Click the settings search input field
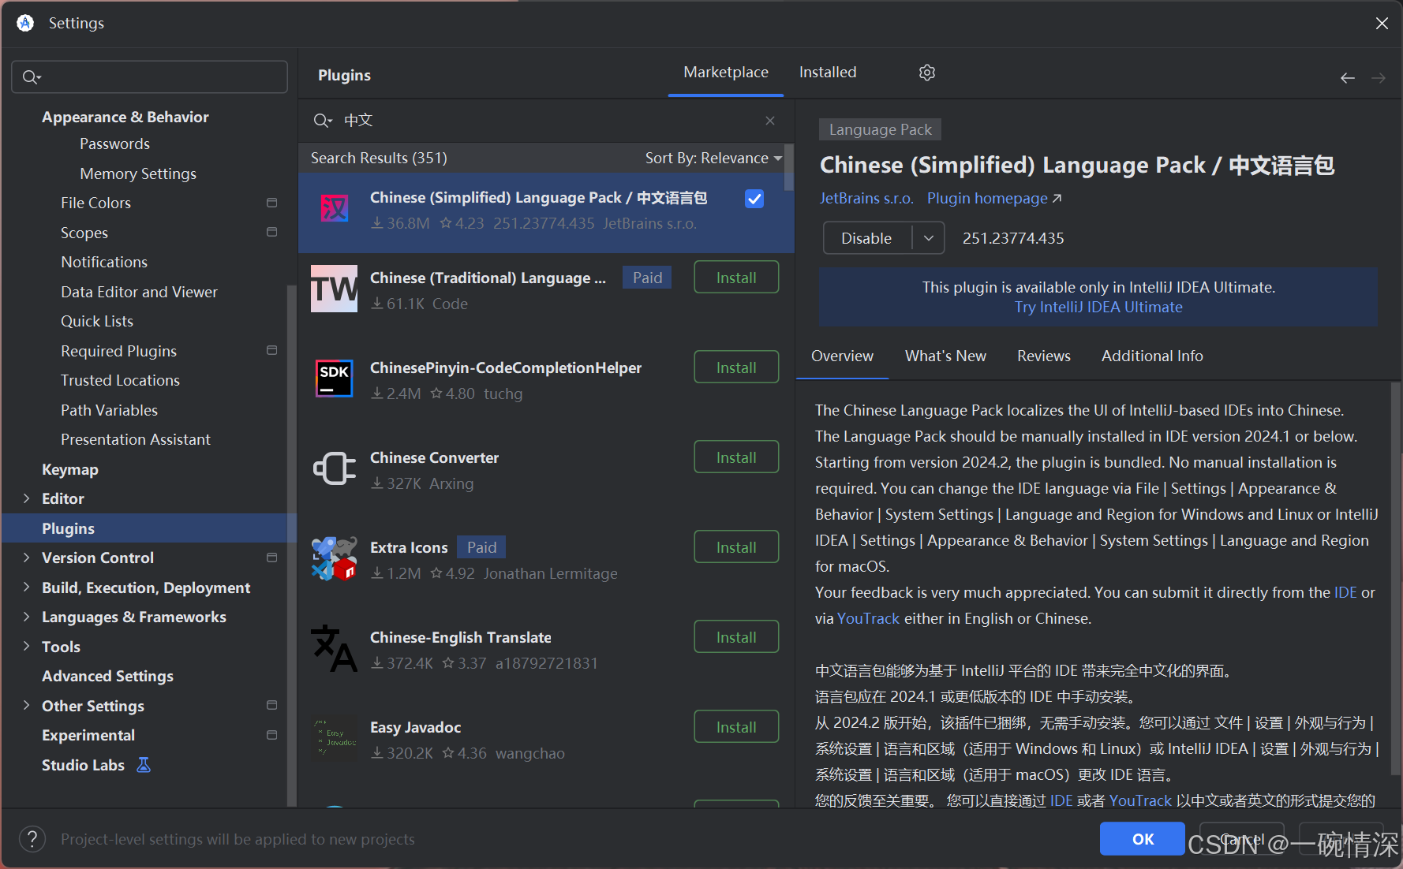The height and width of the screenshot is (869, 1403). 149,77
